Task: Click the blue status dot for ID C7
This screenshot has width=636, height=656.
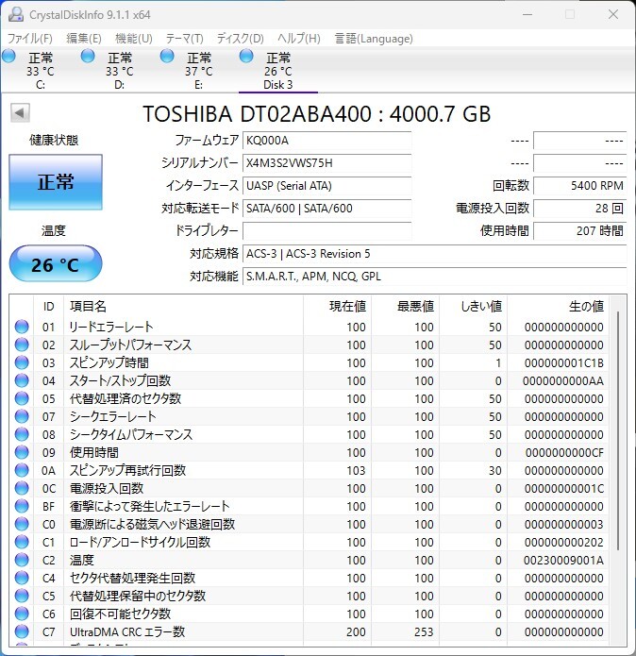Action: 22,632
